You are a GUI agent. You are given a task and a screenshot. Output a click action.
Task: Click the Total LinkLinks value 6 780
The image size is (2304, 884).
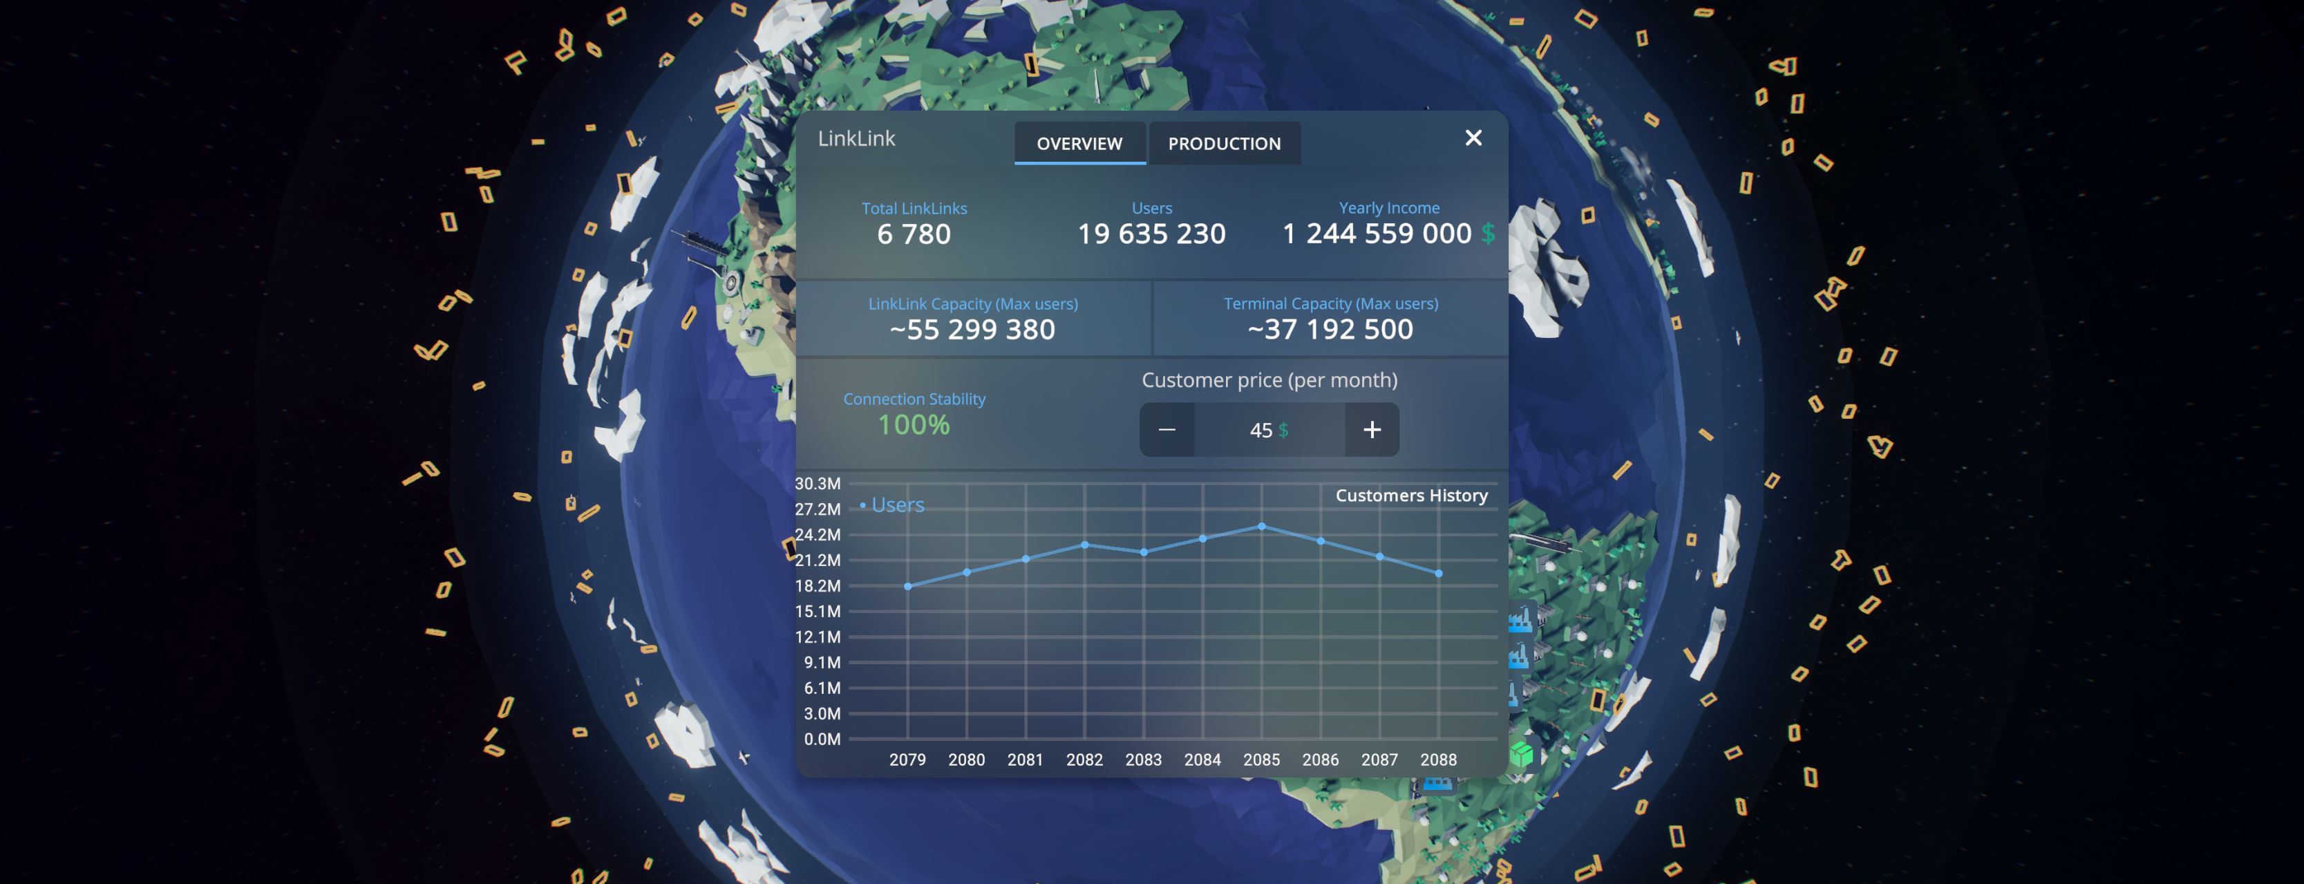[913, 234]
